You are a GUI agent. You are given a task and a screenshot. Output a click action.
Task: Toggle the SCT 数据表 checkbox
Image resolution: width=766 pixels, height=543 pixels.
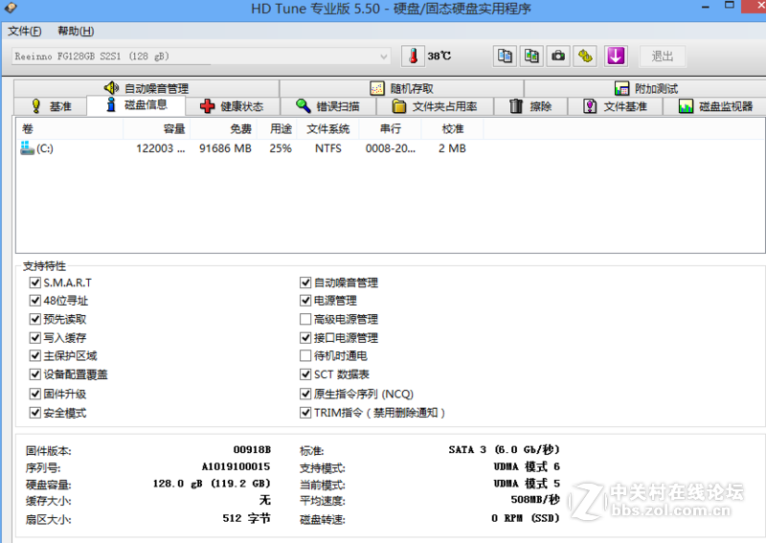pyautogui.click(x=305, y=374)
